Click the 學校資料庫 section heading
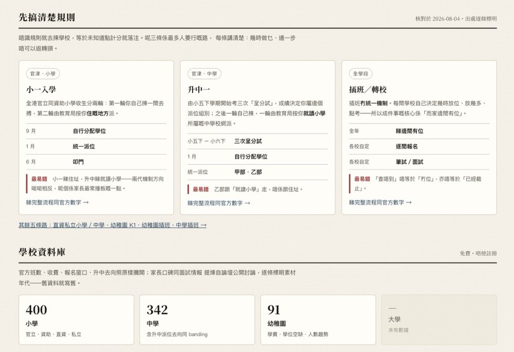 pyautogui.click(x=42, y=252)
